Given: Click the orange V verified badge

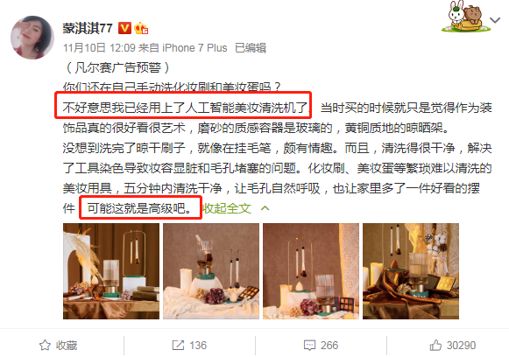Looking at the screenshot, I should (x=124, y=28).
